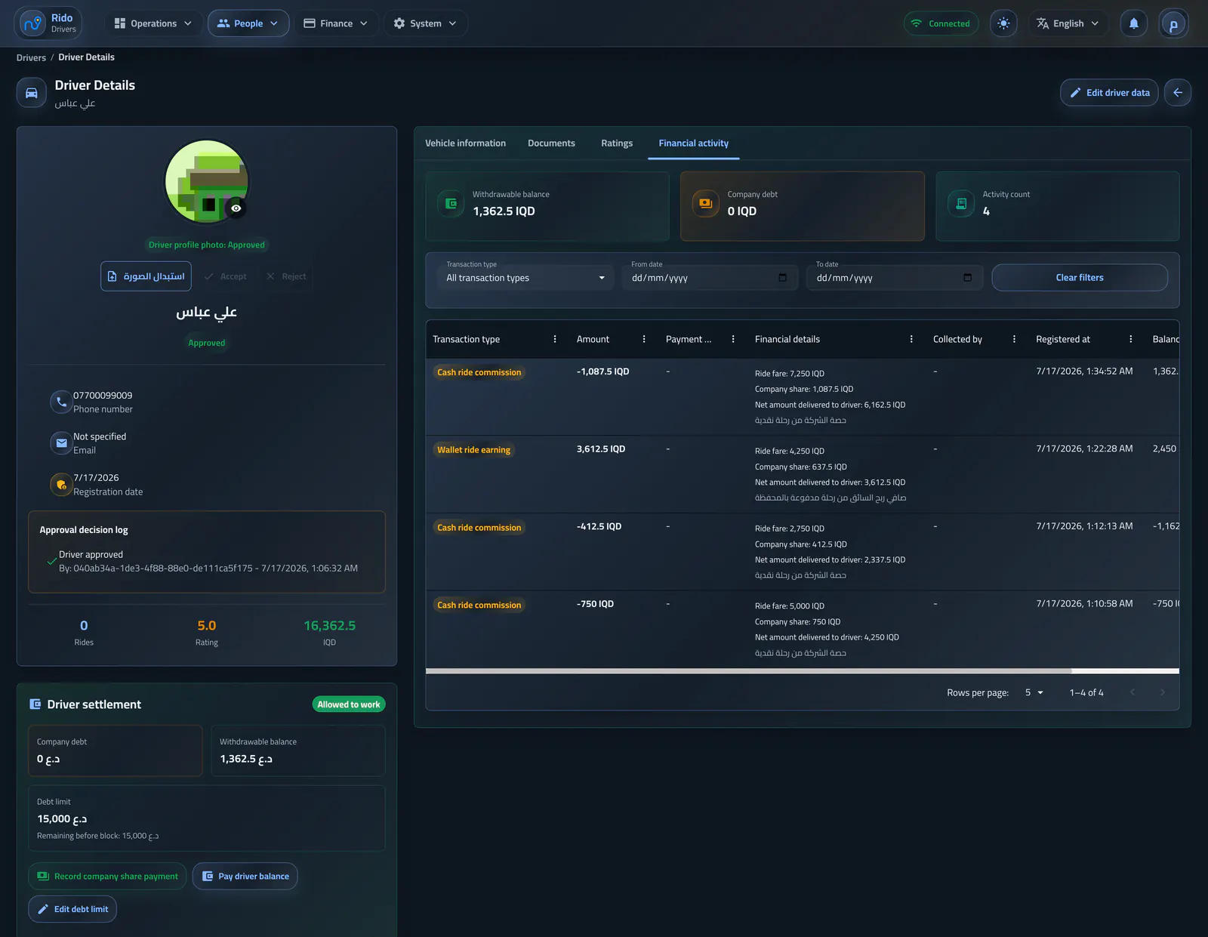The width and height of the screenshot is (1208, 937).
Task: Open Registered at column menu
Action: pos(1130,339)
